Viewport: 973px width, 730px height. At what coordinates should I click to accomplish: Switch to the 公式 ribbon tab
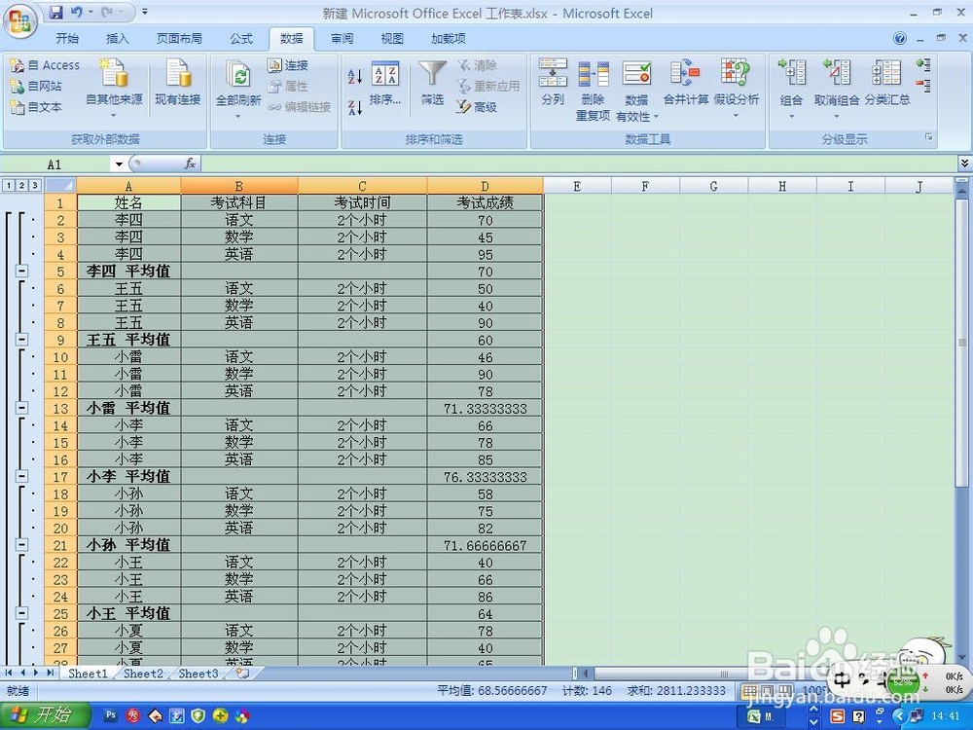coord(240,38)
